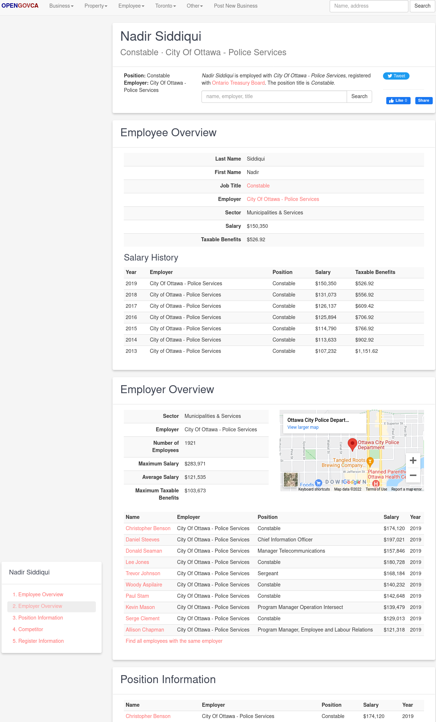Click the Maximum Taxable Benefits value $103,673

pos(195,491)
